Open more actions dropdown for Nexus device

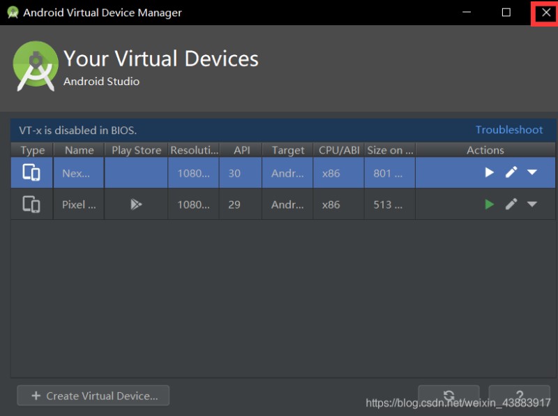(x=532, y=172)
